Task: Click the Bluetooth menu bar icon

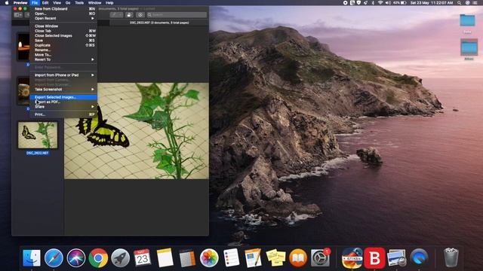Action: [x=372, y=3]
